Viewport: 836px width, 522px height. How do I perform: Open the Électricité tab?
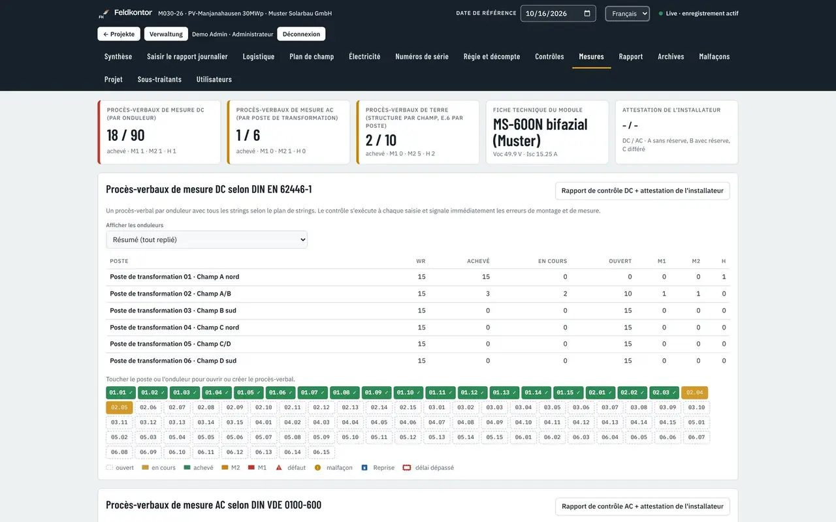click(x=364, y=57)
